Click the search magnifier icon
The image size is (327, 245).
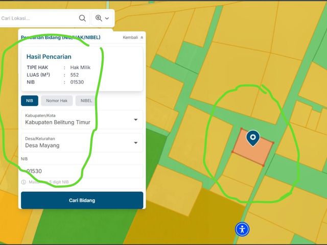tap(82, 18)
